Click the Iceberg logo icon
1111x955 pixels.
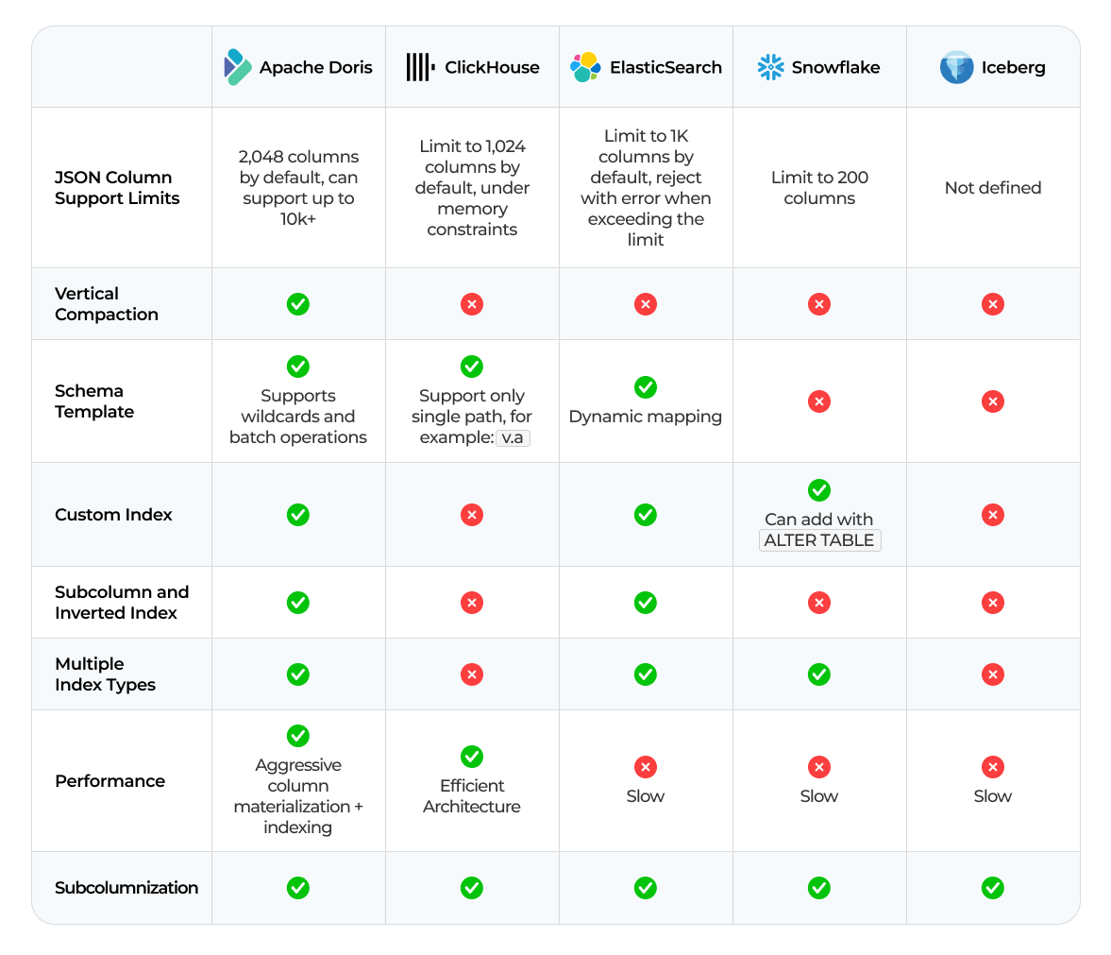956,67
